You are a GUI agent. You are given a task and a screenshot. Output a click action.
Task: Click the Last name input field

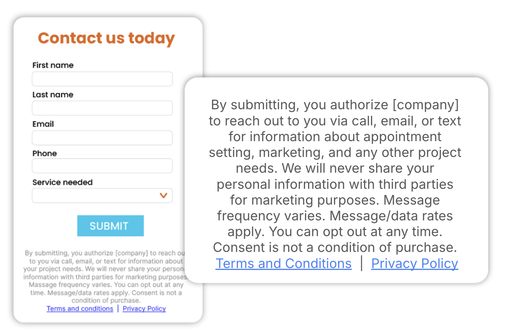102,108
